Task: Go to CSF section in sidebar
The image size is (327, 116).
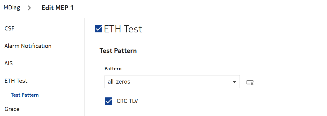Action: (x=9, y=28)
